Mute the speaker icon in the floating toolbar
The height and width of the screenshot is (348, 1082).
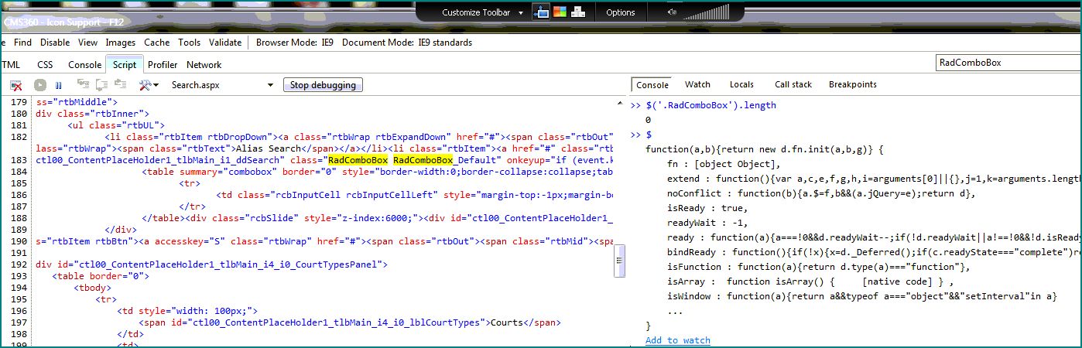[670, 12]
